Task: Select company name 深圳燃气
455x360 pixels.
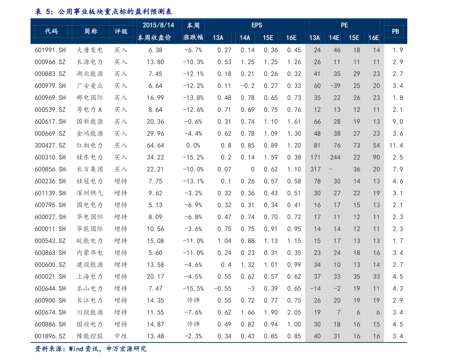Action: pos(90,193)
